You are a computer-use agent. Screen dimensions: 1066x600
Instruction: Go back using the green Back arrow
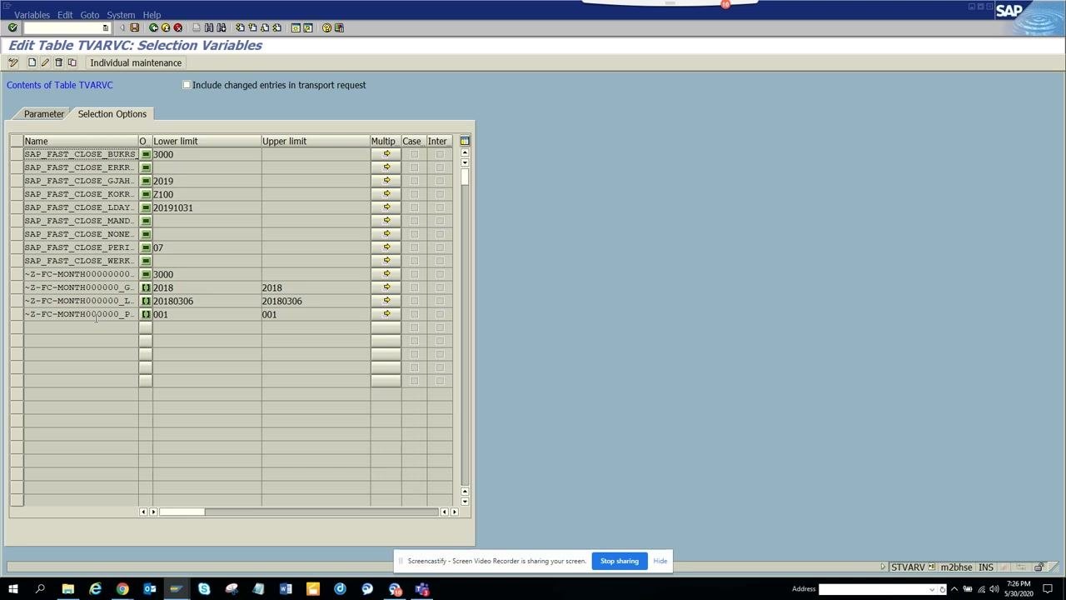(x=153, y=27)
